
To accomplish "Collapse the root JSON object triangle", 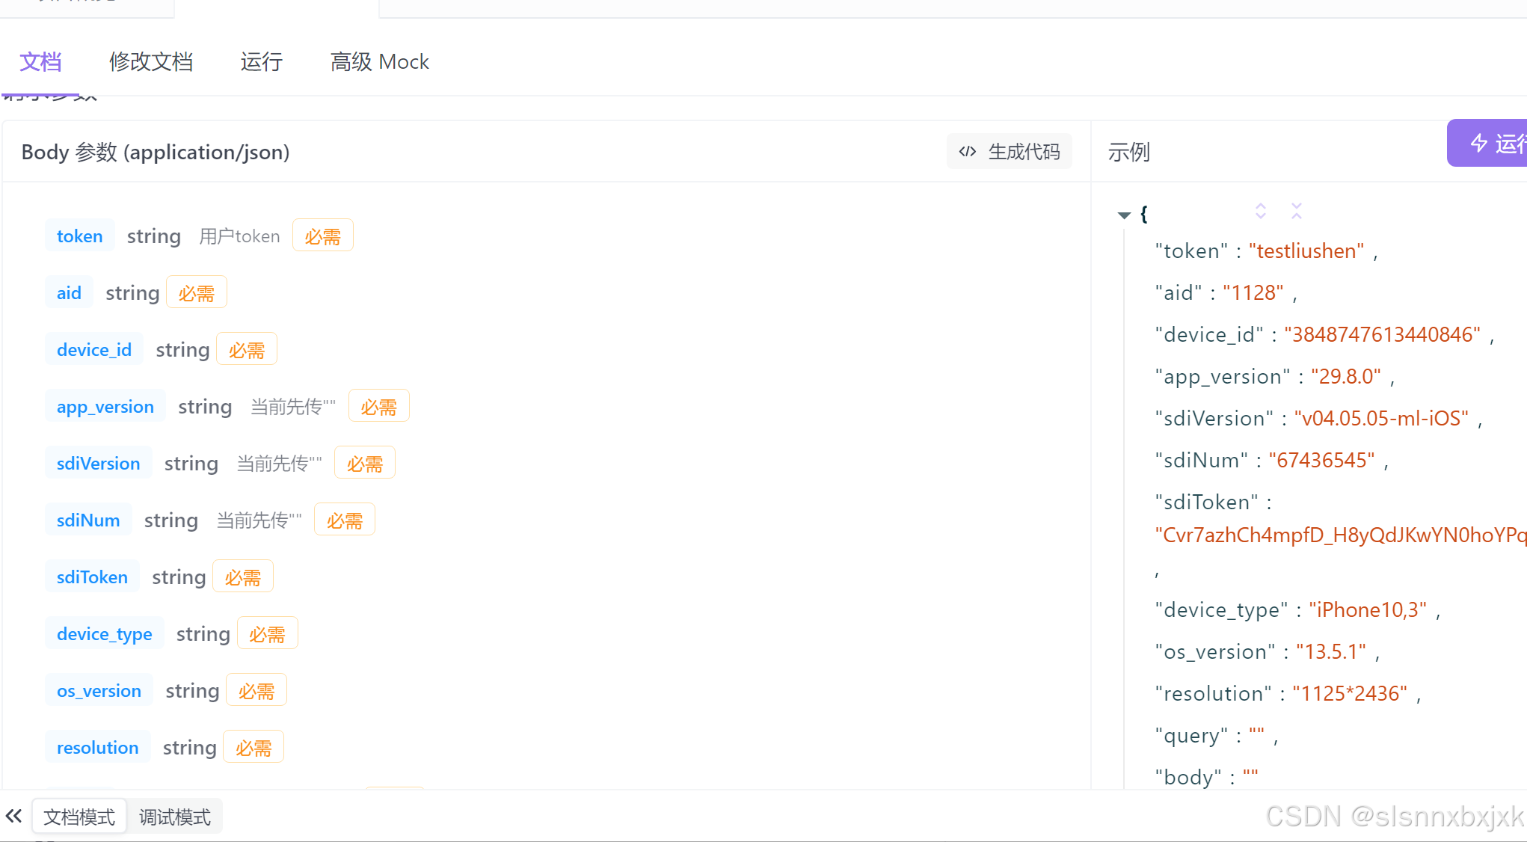I will coord(1123,215).
